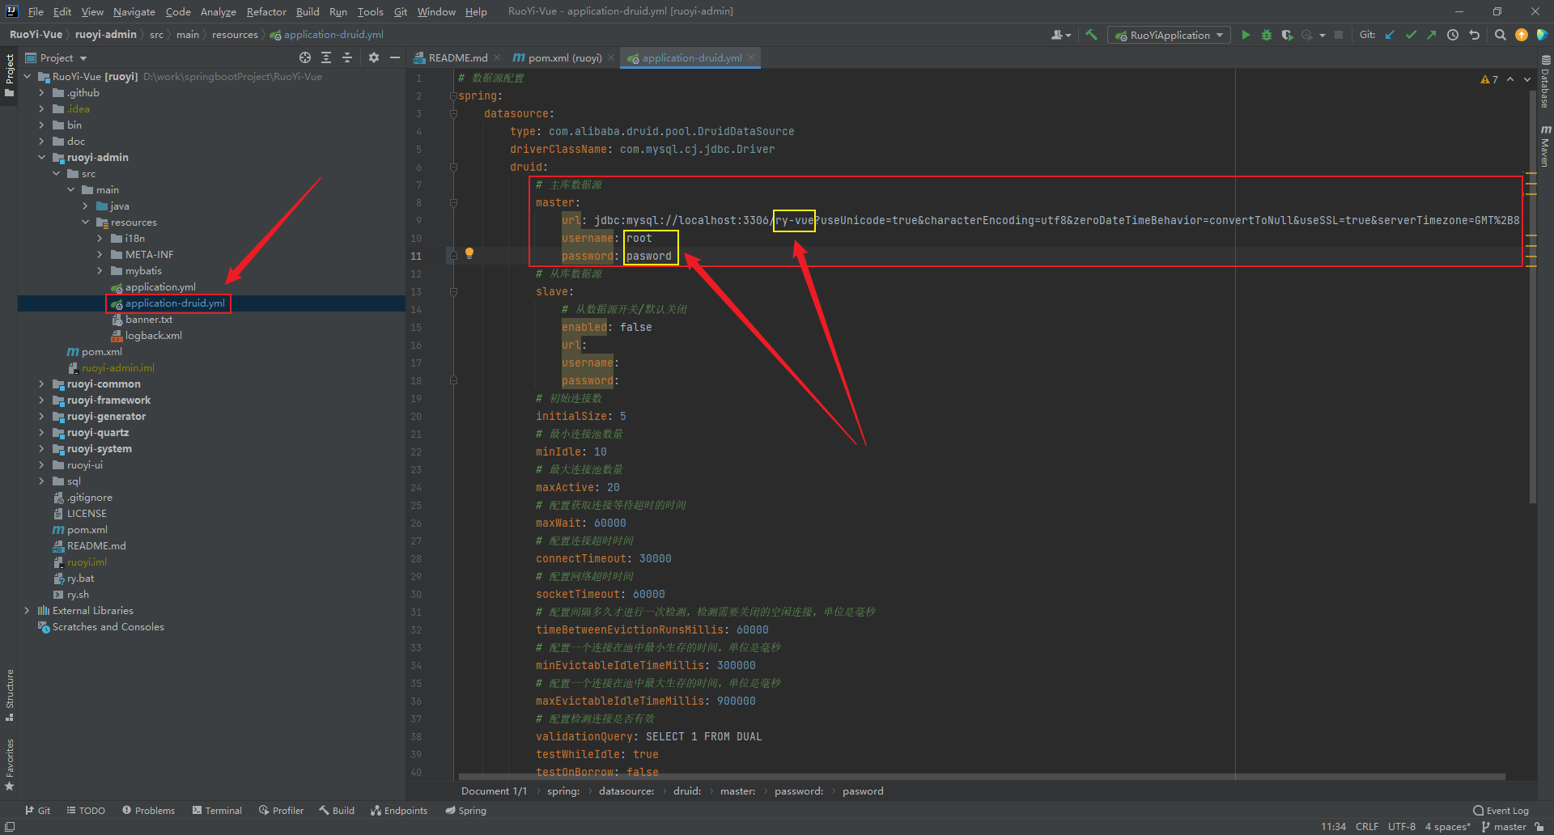The width and height of the screenshot is (1554, 835).
Task: Open the Database side panel
Action: click(1545, 82)
